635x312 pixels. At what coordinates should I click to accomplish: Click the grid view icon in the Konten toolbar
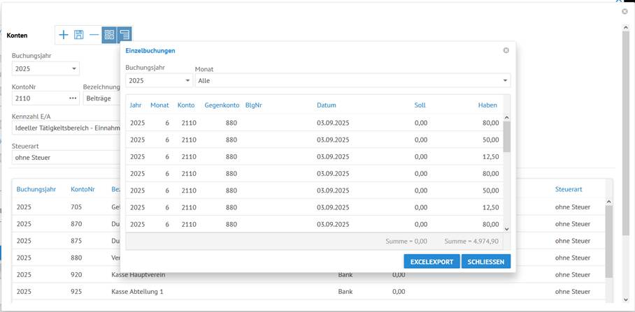pyautogui.click(x=109, y=34)
